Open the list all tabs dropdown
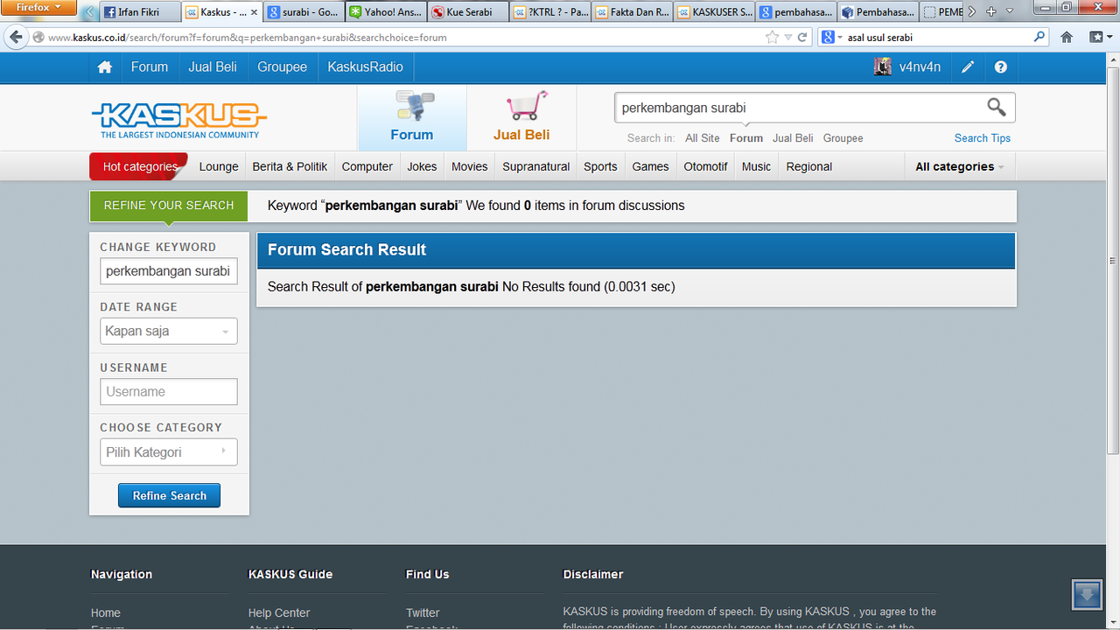The image size is (1120, 630). (1009, 11)
